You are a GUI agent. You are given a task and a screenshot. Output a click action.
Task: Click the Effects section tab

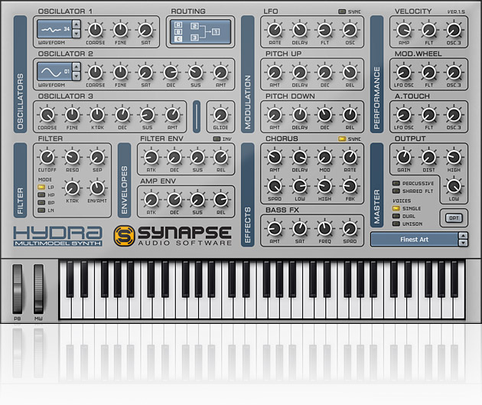(x=247, y=194)
